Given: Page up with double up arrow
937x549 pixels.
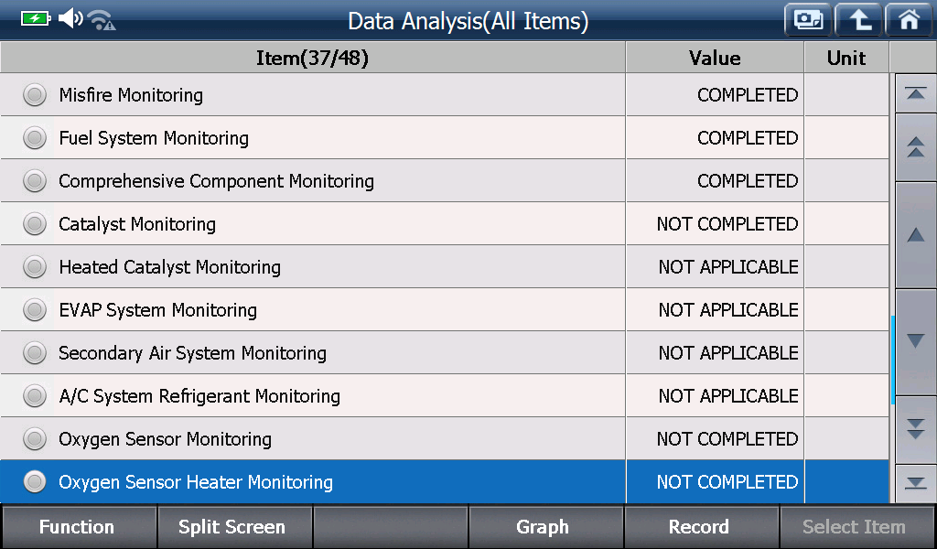Looking at the screenshot, I should pos(915,147).
